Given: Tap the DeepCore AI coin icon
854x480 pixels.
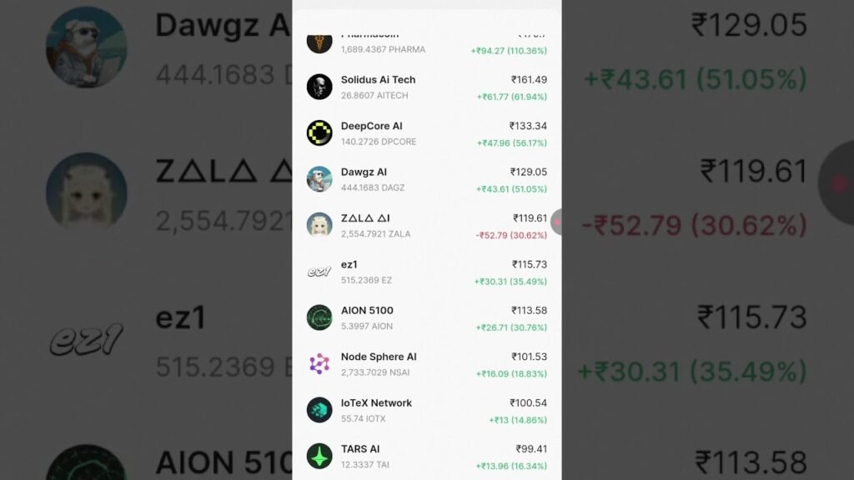Looking at the screenshot, I should pyautogui.click(x=319, y=133).
